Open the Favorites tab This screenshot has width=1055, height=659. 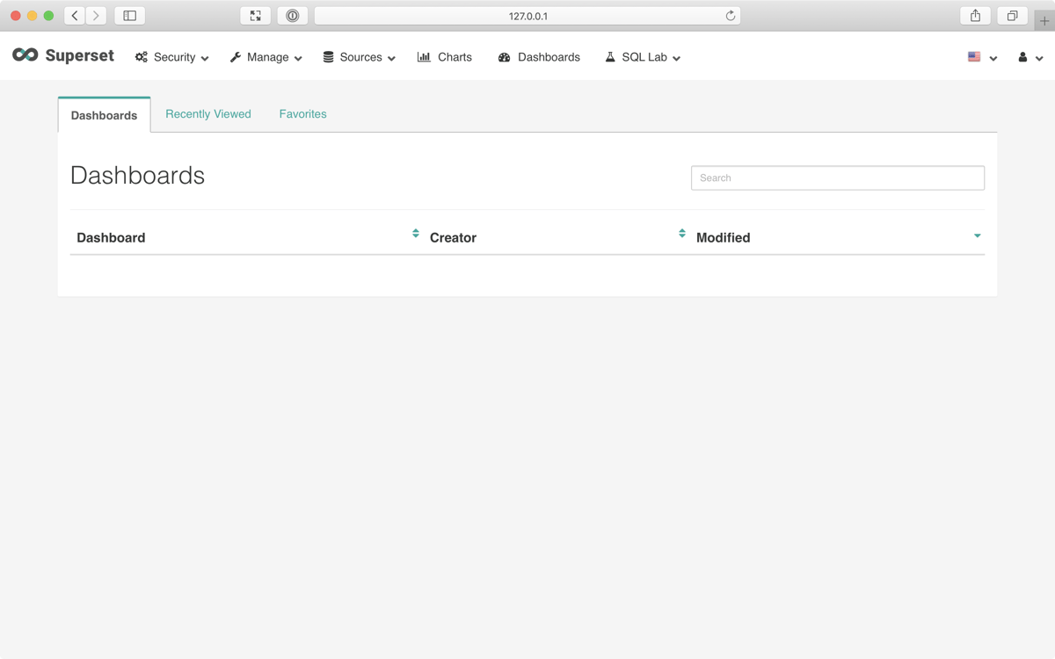coord(302,113)
